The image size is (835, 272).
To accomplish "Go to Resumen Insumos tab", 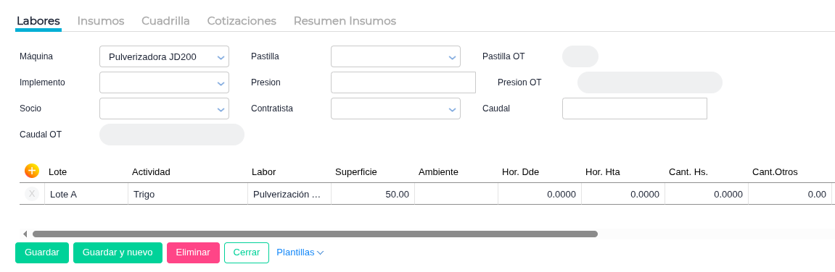I will click(x=345, y=21).
